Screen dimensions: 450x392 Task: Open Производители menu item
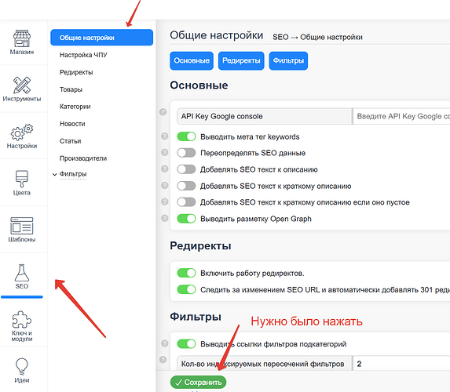pos(83,158)
